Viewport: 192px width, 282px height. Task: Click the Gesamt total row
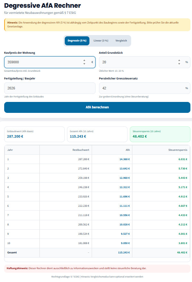coord(97,252)
